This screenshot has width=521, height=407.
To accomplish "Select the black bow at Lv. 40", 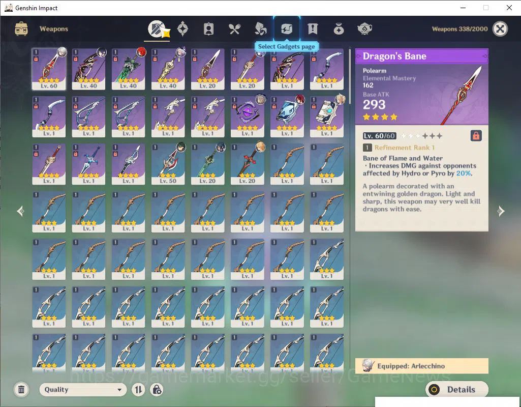I will tap(88, 69).
